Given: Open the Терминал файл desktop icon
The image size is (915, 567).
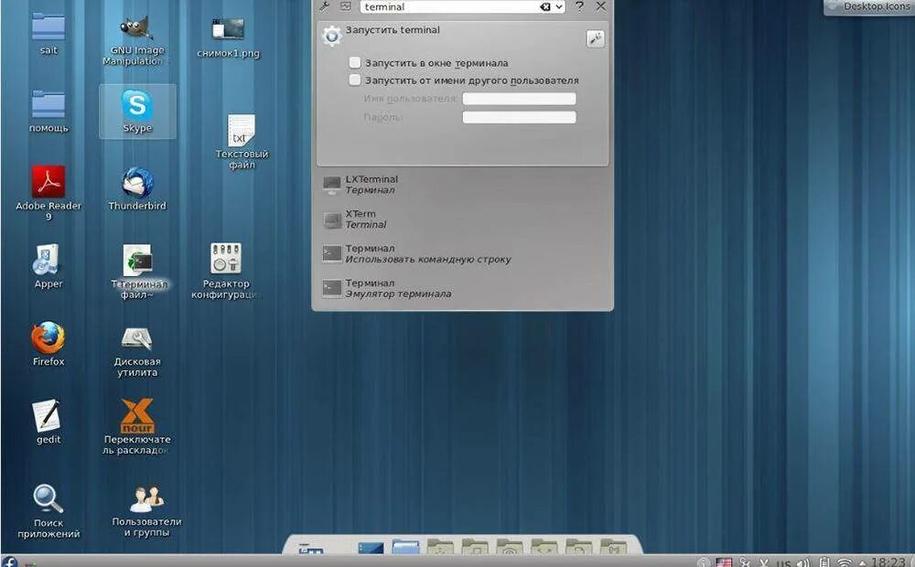Looking at the screenshot, I should [x=138, y=272].
